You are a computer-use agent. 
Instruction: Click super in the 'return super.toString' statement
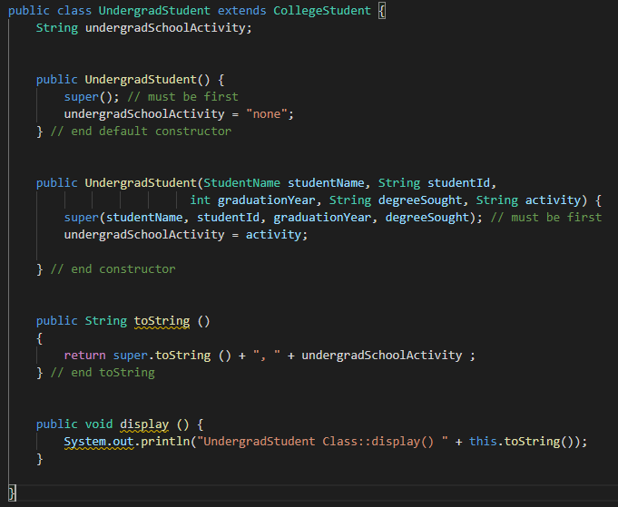[x=130, y=356]
